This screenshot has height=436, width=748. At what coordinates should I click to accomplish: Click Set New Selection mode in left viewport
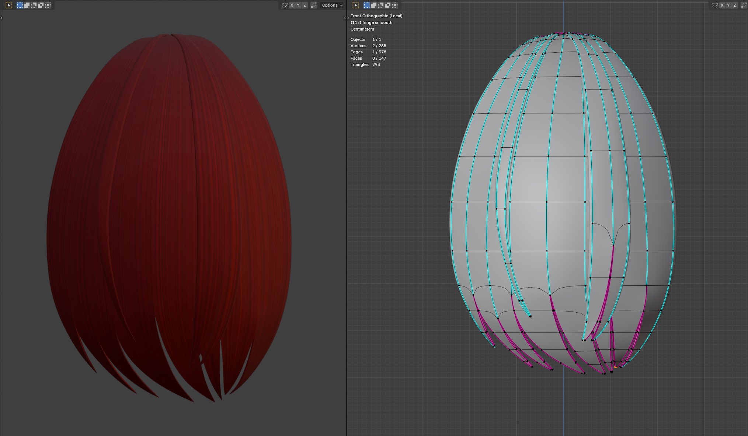coord(20,5)
